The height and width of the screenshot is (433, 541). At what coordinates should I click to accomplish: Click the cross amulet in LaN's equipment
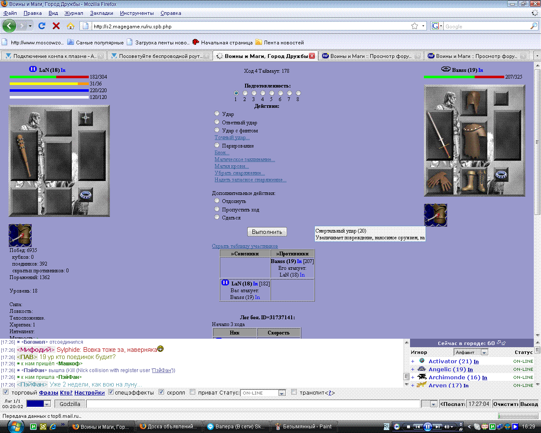(85, 118)
